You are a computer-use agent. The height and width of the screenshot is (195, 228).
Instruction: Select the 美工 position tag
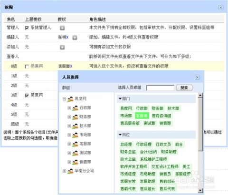point(186,166)
